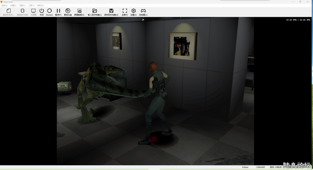Take a screenshot with the 屏幕截图 icon
This screenshot has width=313, height=170.
click(79, 12)
